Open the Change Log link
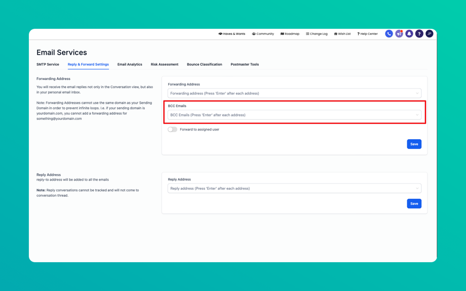Image resolution: width=466 pixels, height=291 pixels. (317, 34)
